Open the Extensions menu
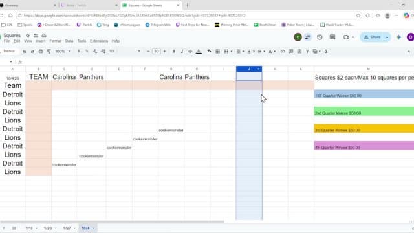414x233 pixels. 99,41
